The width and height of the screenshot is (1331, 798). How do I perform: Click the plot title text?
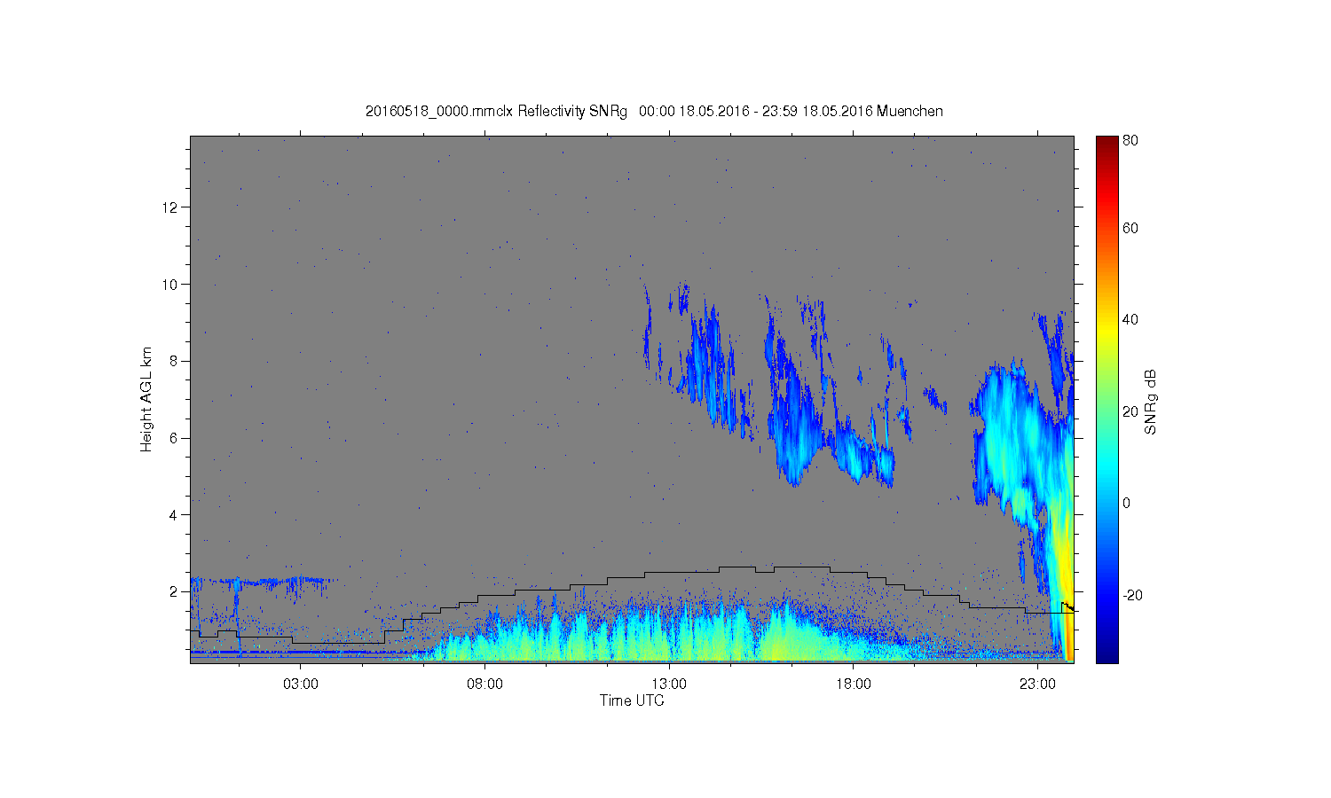click(x=654, y=112)
